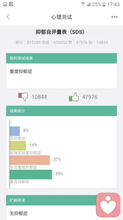The width and height of the screenshot is (123, 220).
Task: Tap the back arrow icon
Action: point(8,17)
